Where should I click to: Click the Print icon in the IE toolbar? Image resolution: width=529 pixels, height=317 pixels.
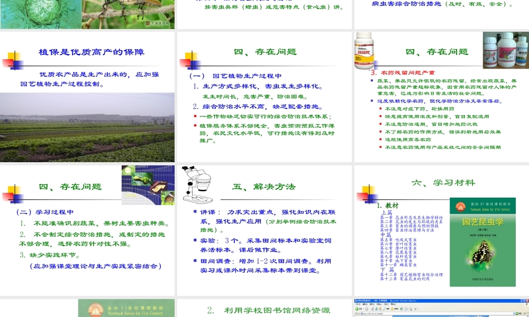point(411,309)
